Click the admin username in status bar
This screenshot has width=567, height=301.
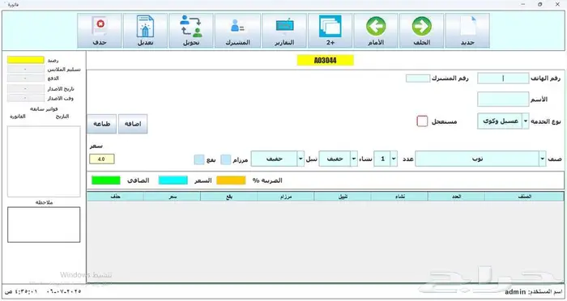point(515,291)
